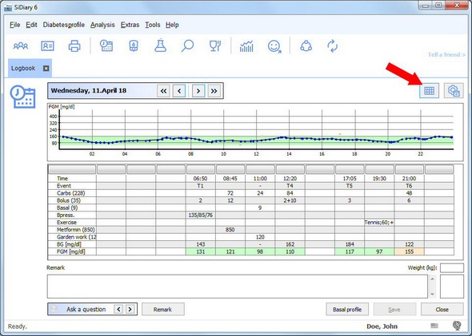Image resolution: width=472 pixels, height=336 pixels.
Task: Open the Diabetesprofile menu
Action: [x=63, y=25]
